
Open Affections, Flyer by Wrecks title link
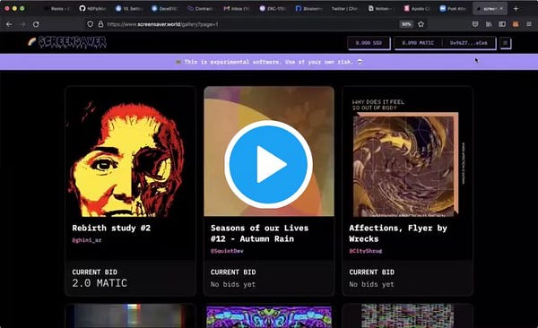[398, 233]
